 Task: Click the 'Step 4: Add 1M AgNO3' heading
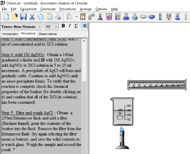click(x=23, y=54)
